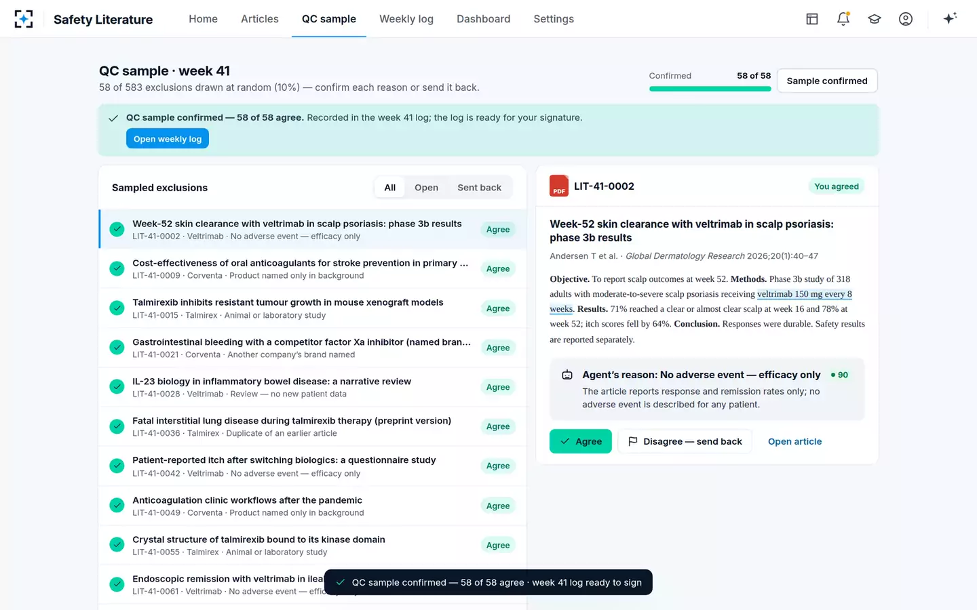Click the Agree badge on LIT-41-0028 row
Viewport: 977px width, 610px height.
pyautogui.click(x=498, y=386)
